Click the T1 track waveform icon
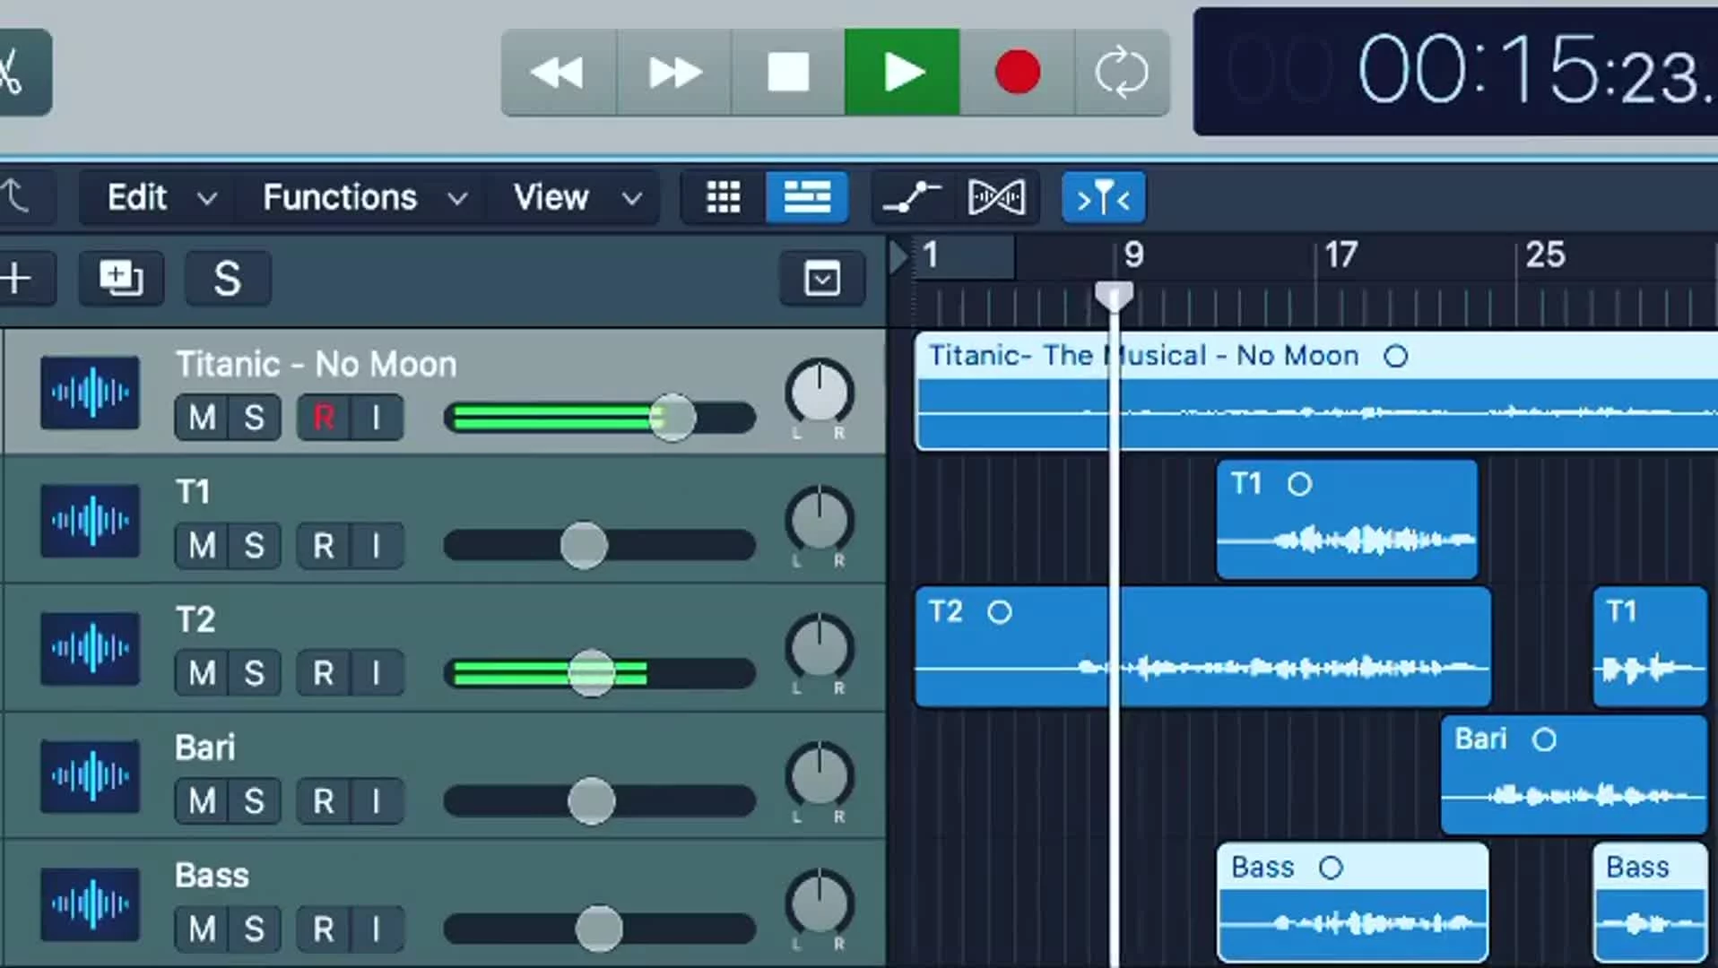 tap(90, 521)
